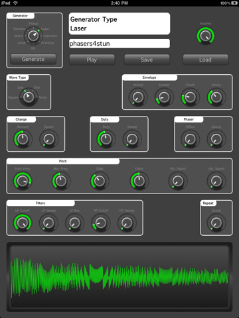
Task: Adjust the Envelope Attack knob
Action: tap(138, 97)
